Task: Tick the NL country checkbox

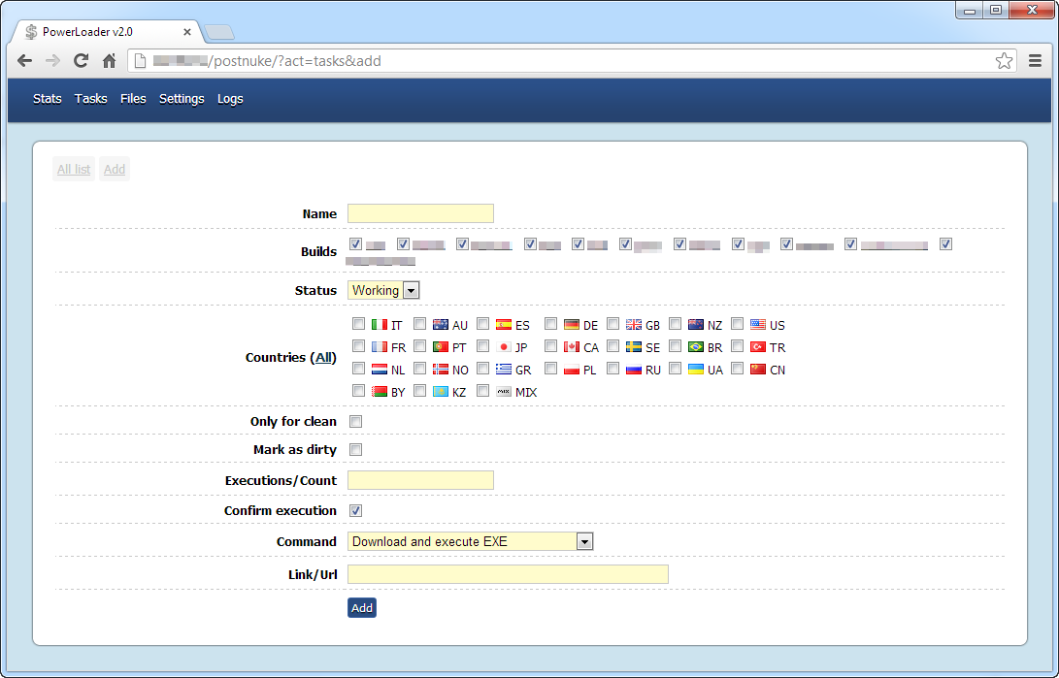Action: 358,369
